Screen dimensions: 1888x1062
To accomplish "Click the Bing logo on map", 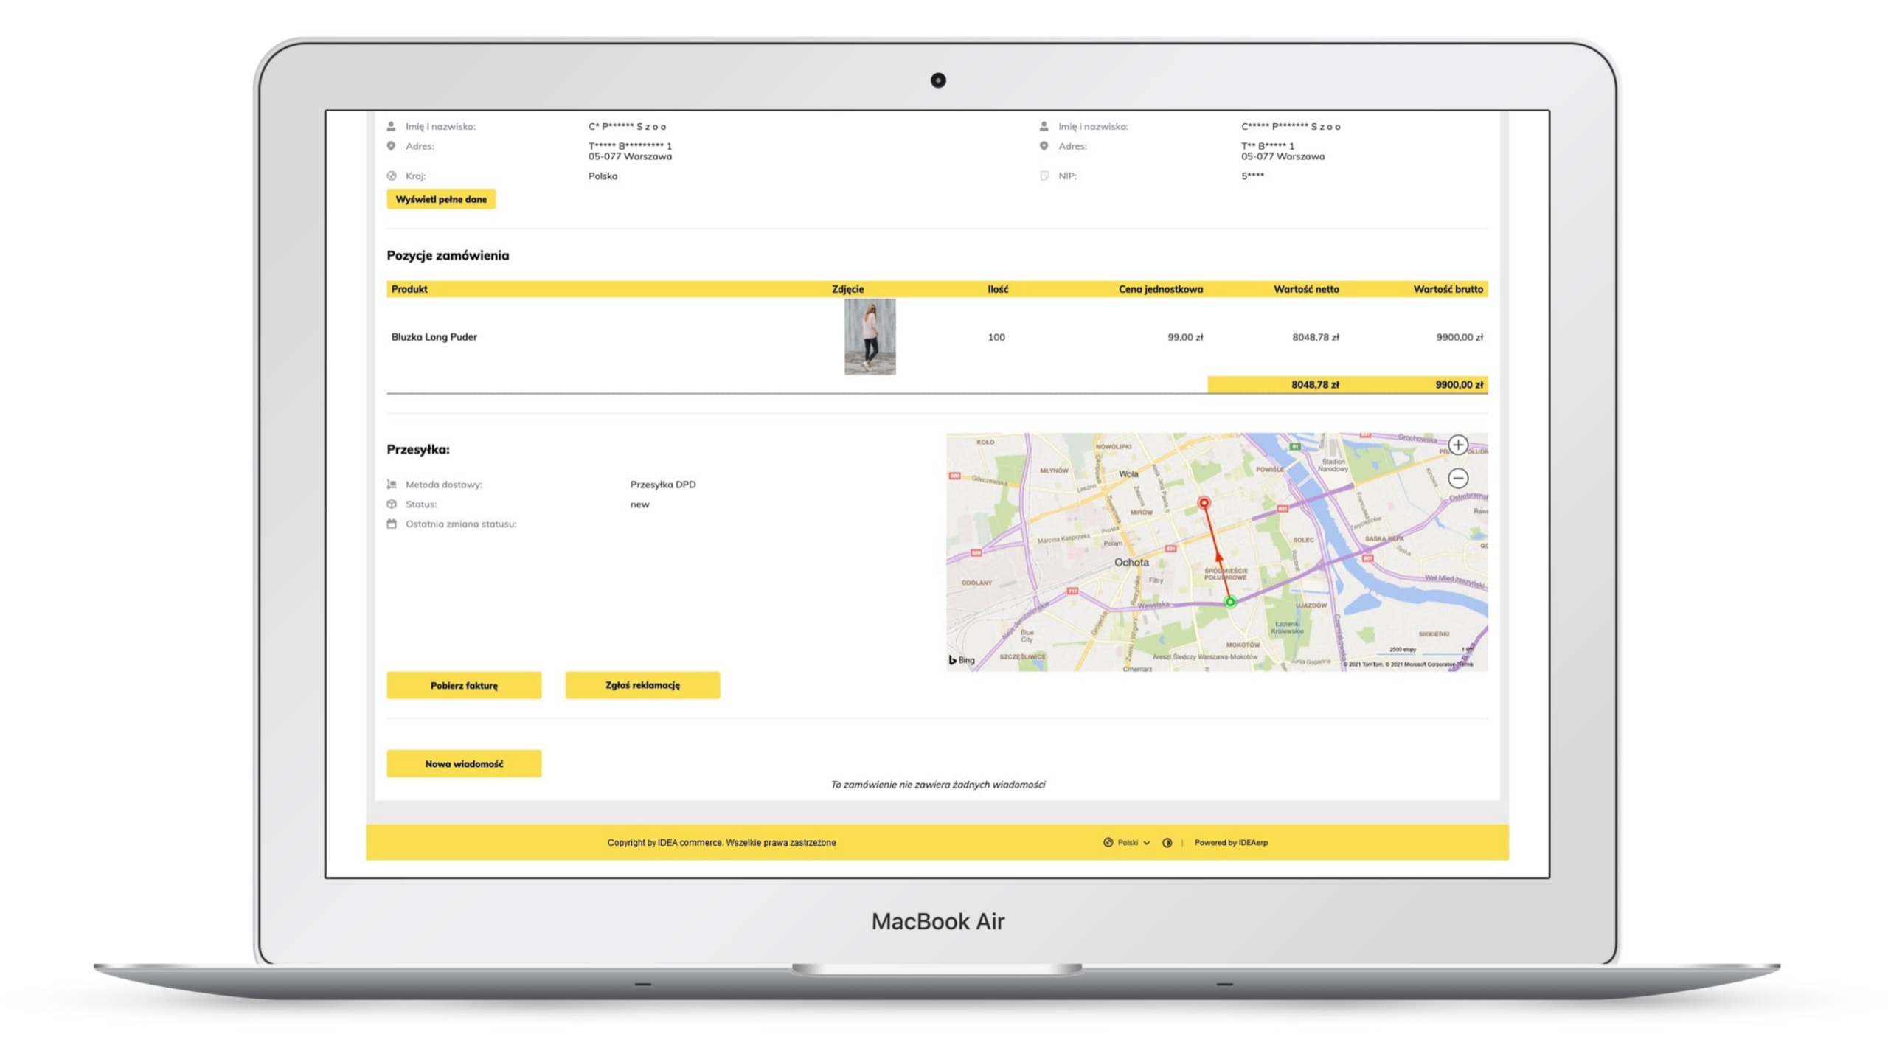I will click(962, 660).
